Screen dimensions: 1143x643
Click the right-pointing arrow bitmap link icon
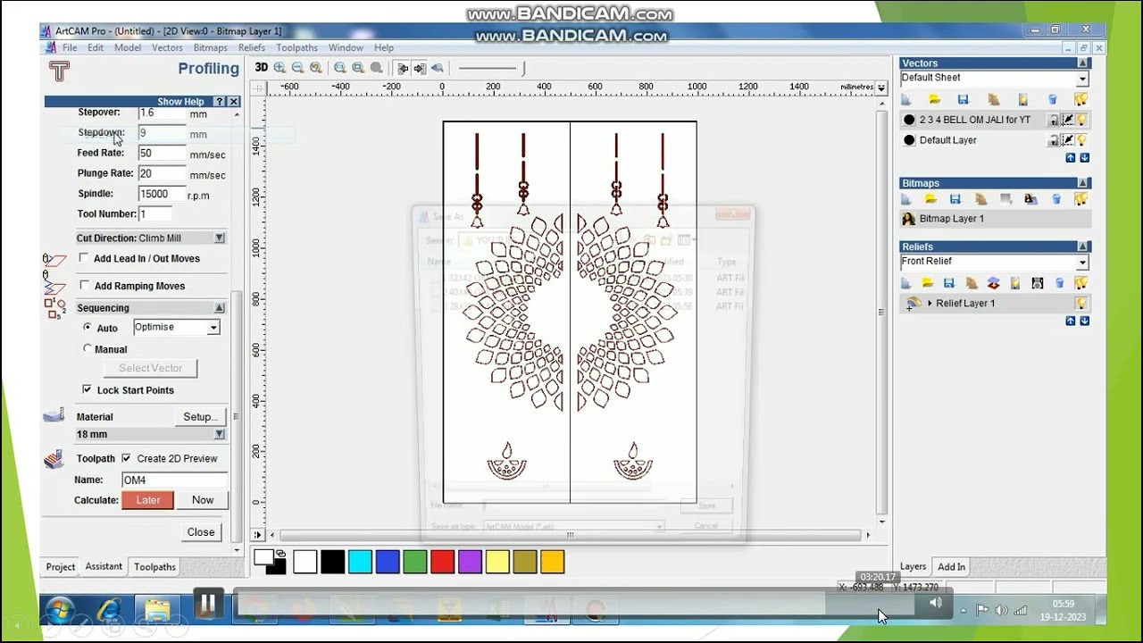(x=419, y=68)
